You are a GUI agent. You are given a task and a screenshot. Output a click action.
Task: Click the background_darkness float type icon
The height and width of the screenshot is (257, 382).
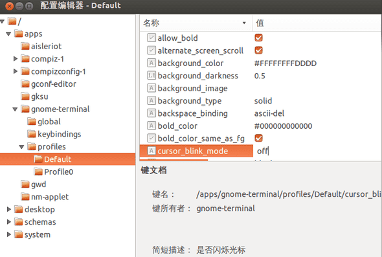point(152,76)
